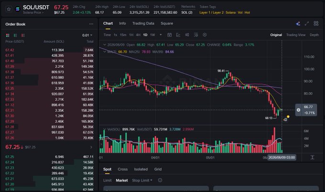Click the Hot token tag

(x=247, y=12)
